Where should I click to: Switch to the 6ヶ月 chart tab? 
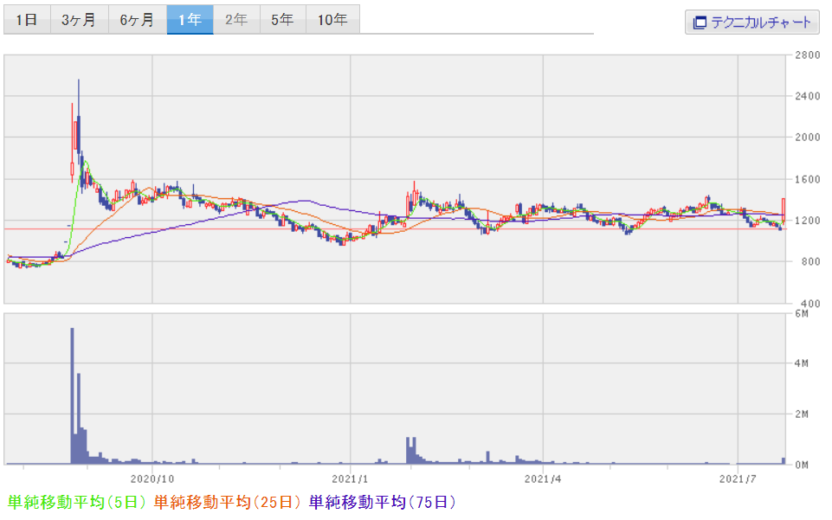[138, 20]
